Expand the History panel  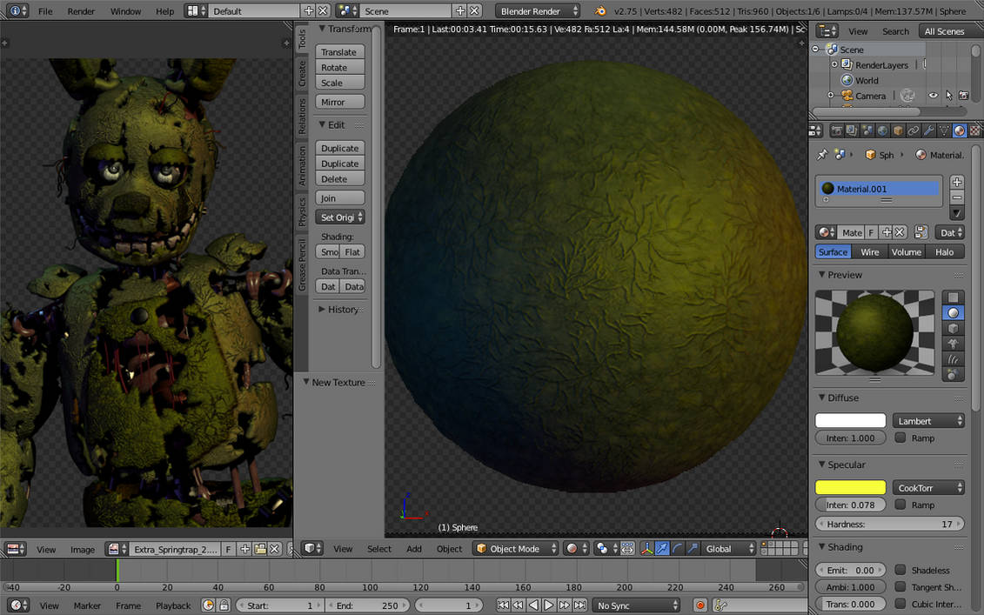point(341,310)
